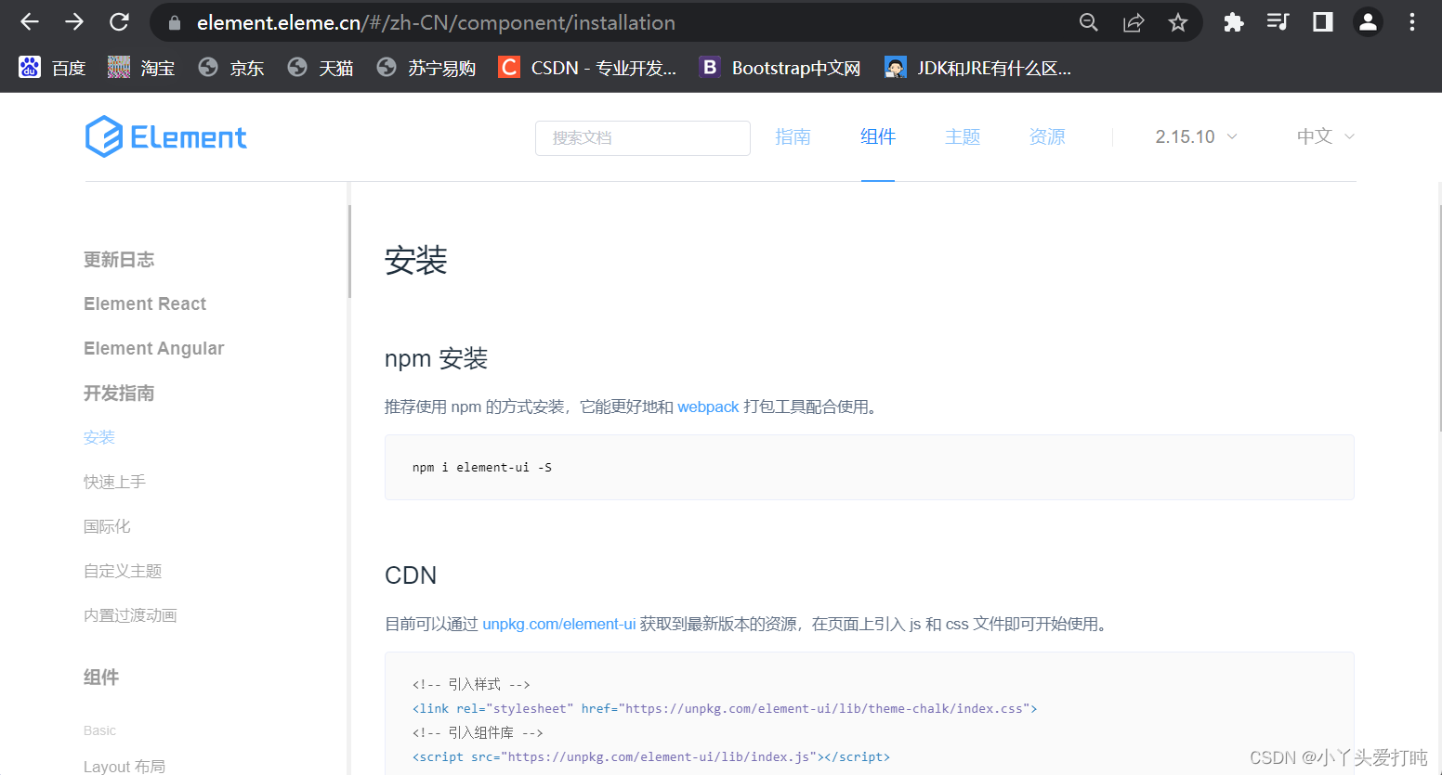This screenshot has height=775, width=1442.
Task: Select 快速上手 in the sidebar
Action: 114,482
